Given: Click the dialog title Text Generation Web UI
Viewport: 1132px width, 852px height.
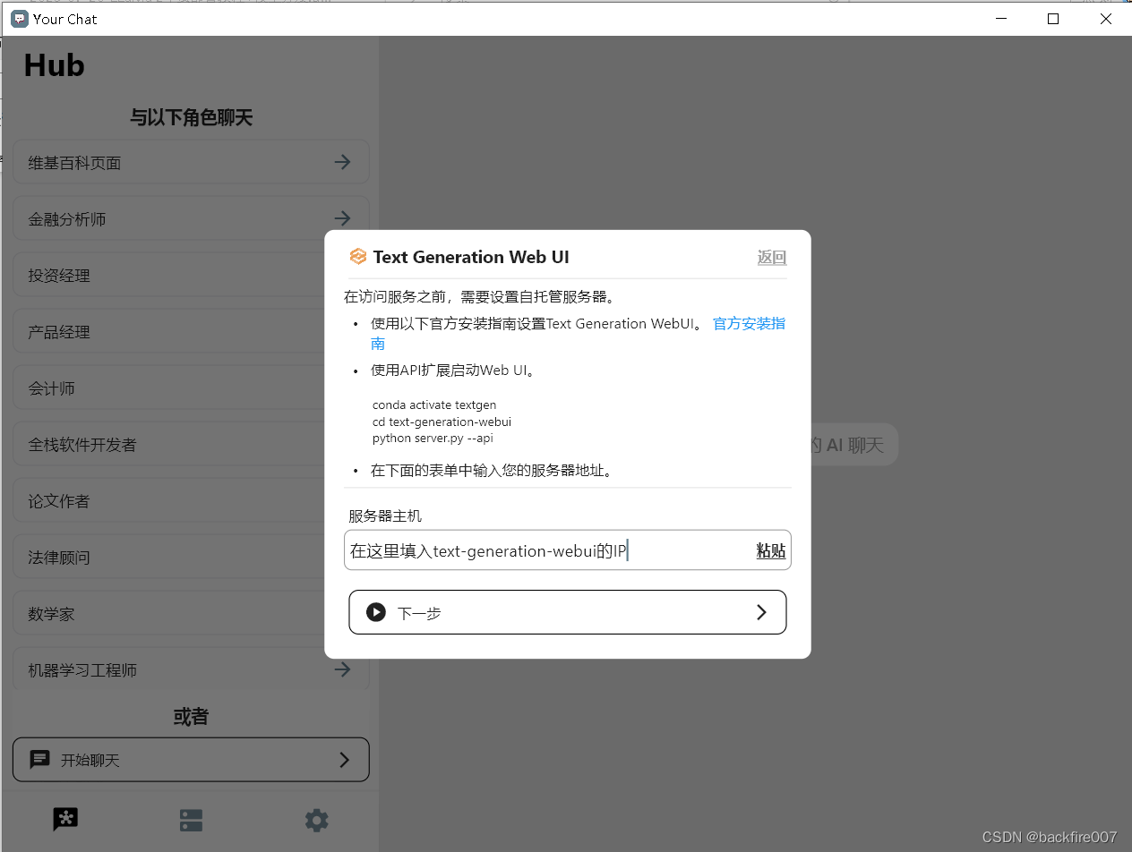Looking at the screenshot, I should pyautogui.click(x=471, y=257).
